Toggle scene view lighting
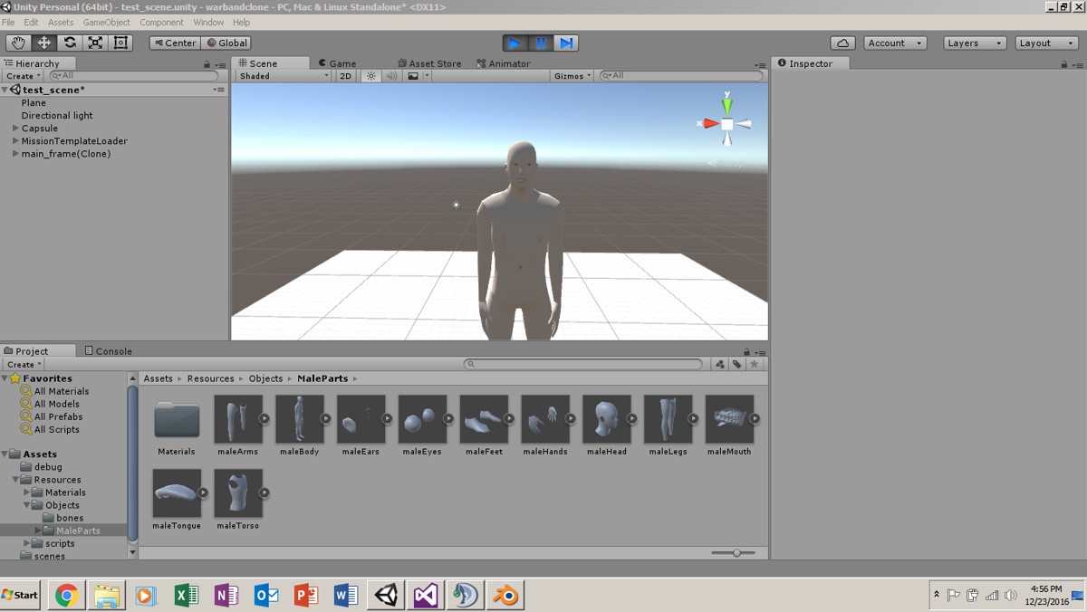Viewport: 1087px width, 612px height. tap(370, 76)
